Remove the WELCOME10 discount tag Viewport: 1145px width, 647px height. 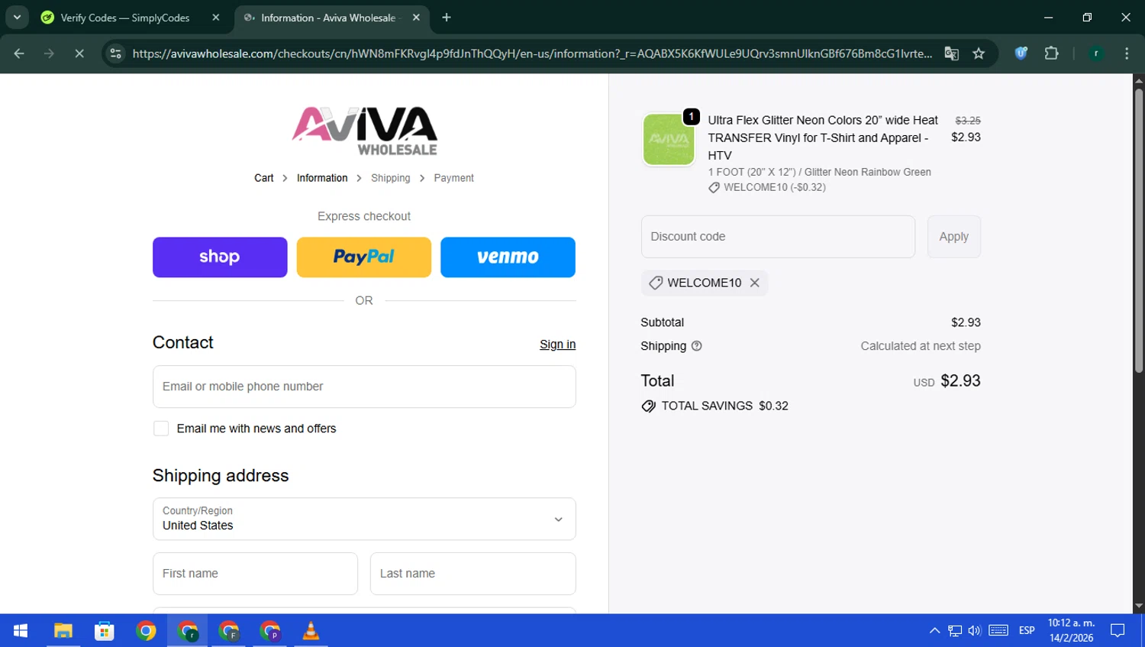(x=755, y=283)
